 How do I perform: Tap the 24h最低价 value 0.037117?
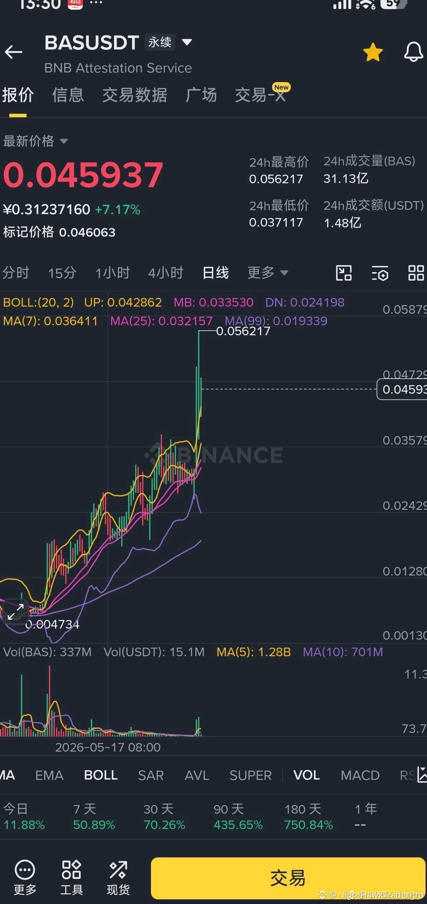click(276, 222)
